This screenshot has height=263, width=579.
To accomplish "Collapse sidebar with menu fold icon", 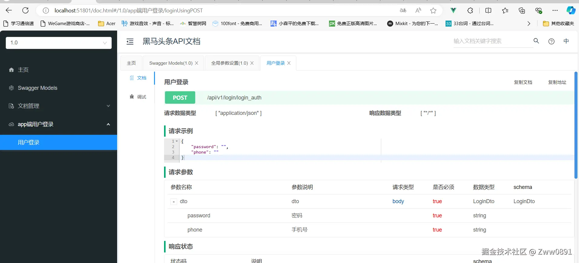I will (130, 42).
